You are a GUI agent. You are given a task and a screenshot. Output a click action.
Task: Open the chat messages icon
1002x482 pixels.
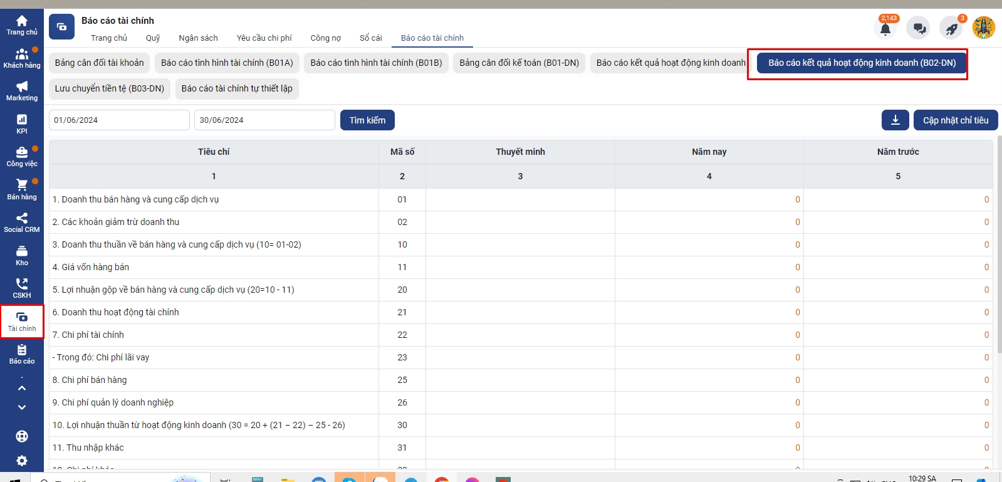click(x=919, y=28)
